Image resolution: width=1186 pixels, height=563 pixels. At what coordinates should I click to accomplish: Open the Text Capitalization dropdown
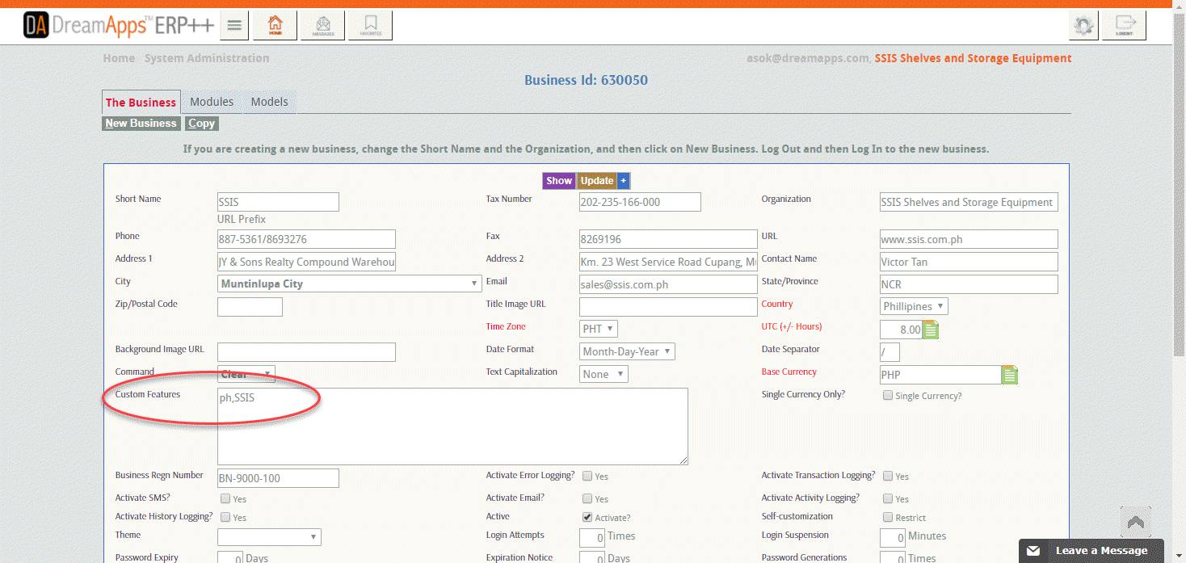604,375
